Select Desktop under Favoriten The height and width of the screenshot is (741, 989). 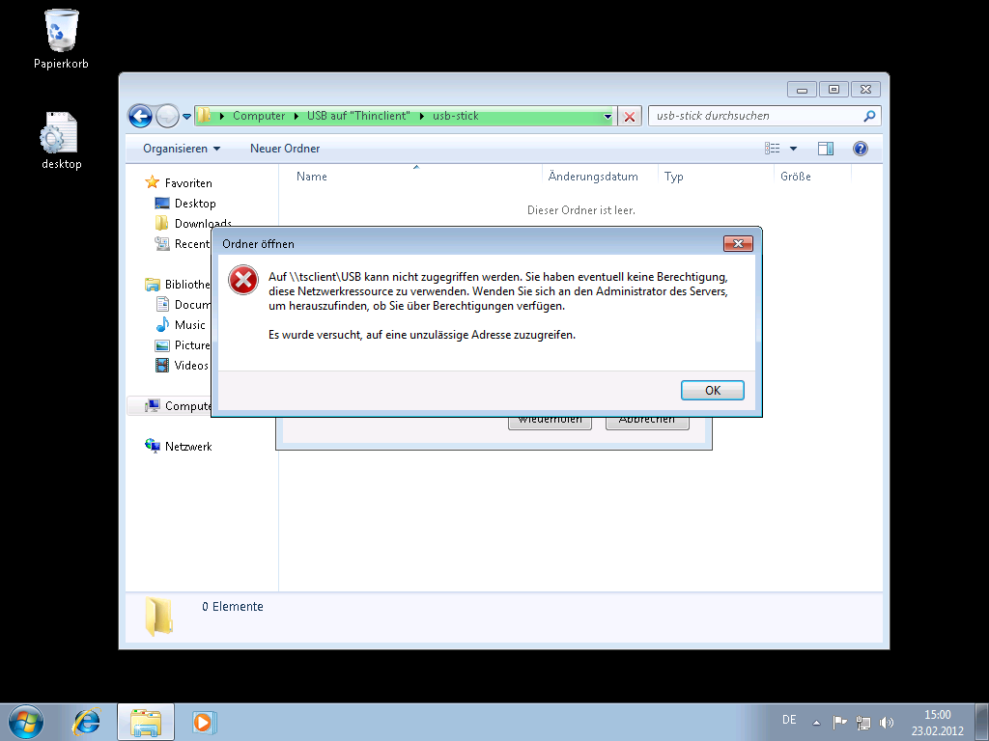[x=195, y=204]
